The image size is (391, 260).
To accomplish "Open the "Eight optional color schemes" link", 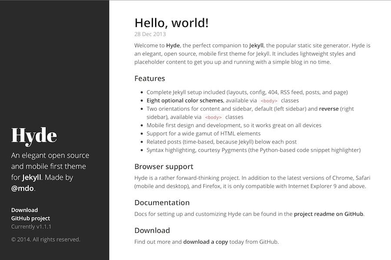I will (185, 101).
